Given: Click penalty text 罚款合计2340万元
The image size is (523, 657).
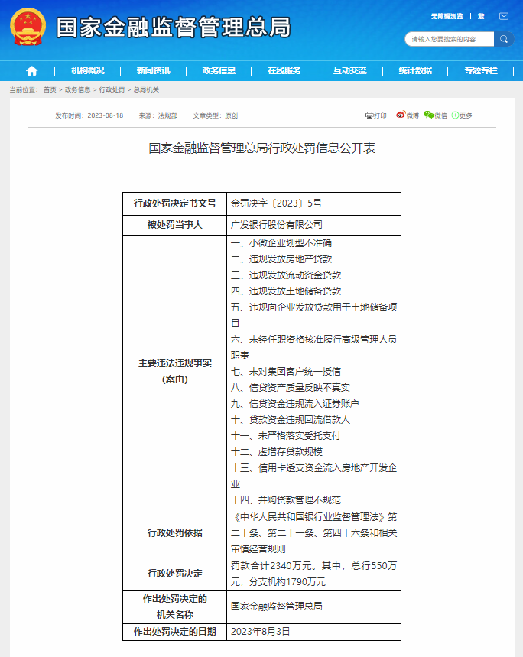Looking at the screenshot, I should coord(271,566).
